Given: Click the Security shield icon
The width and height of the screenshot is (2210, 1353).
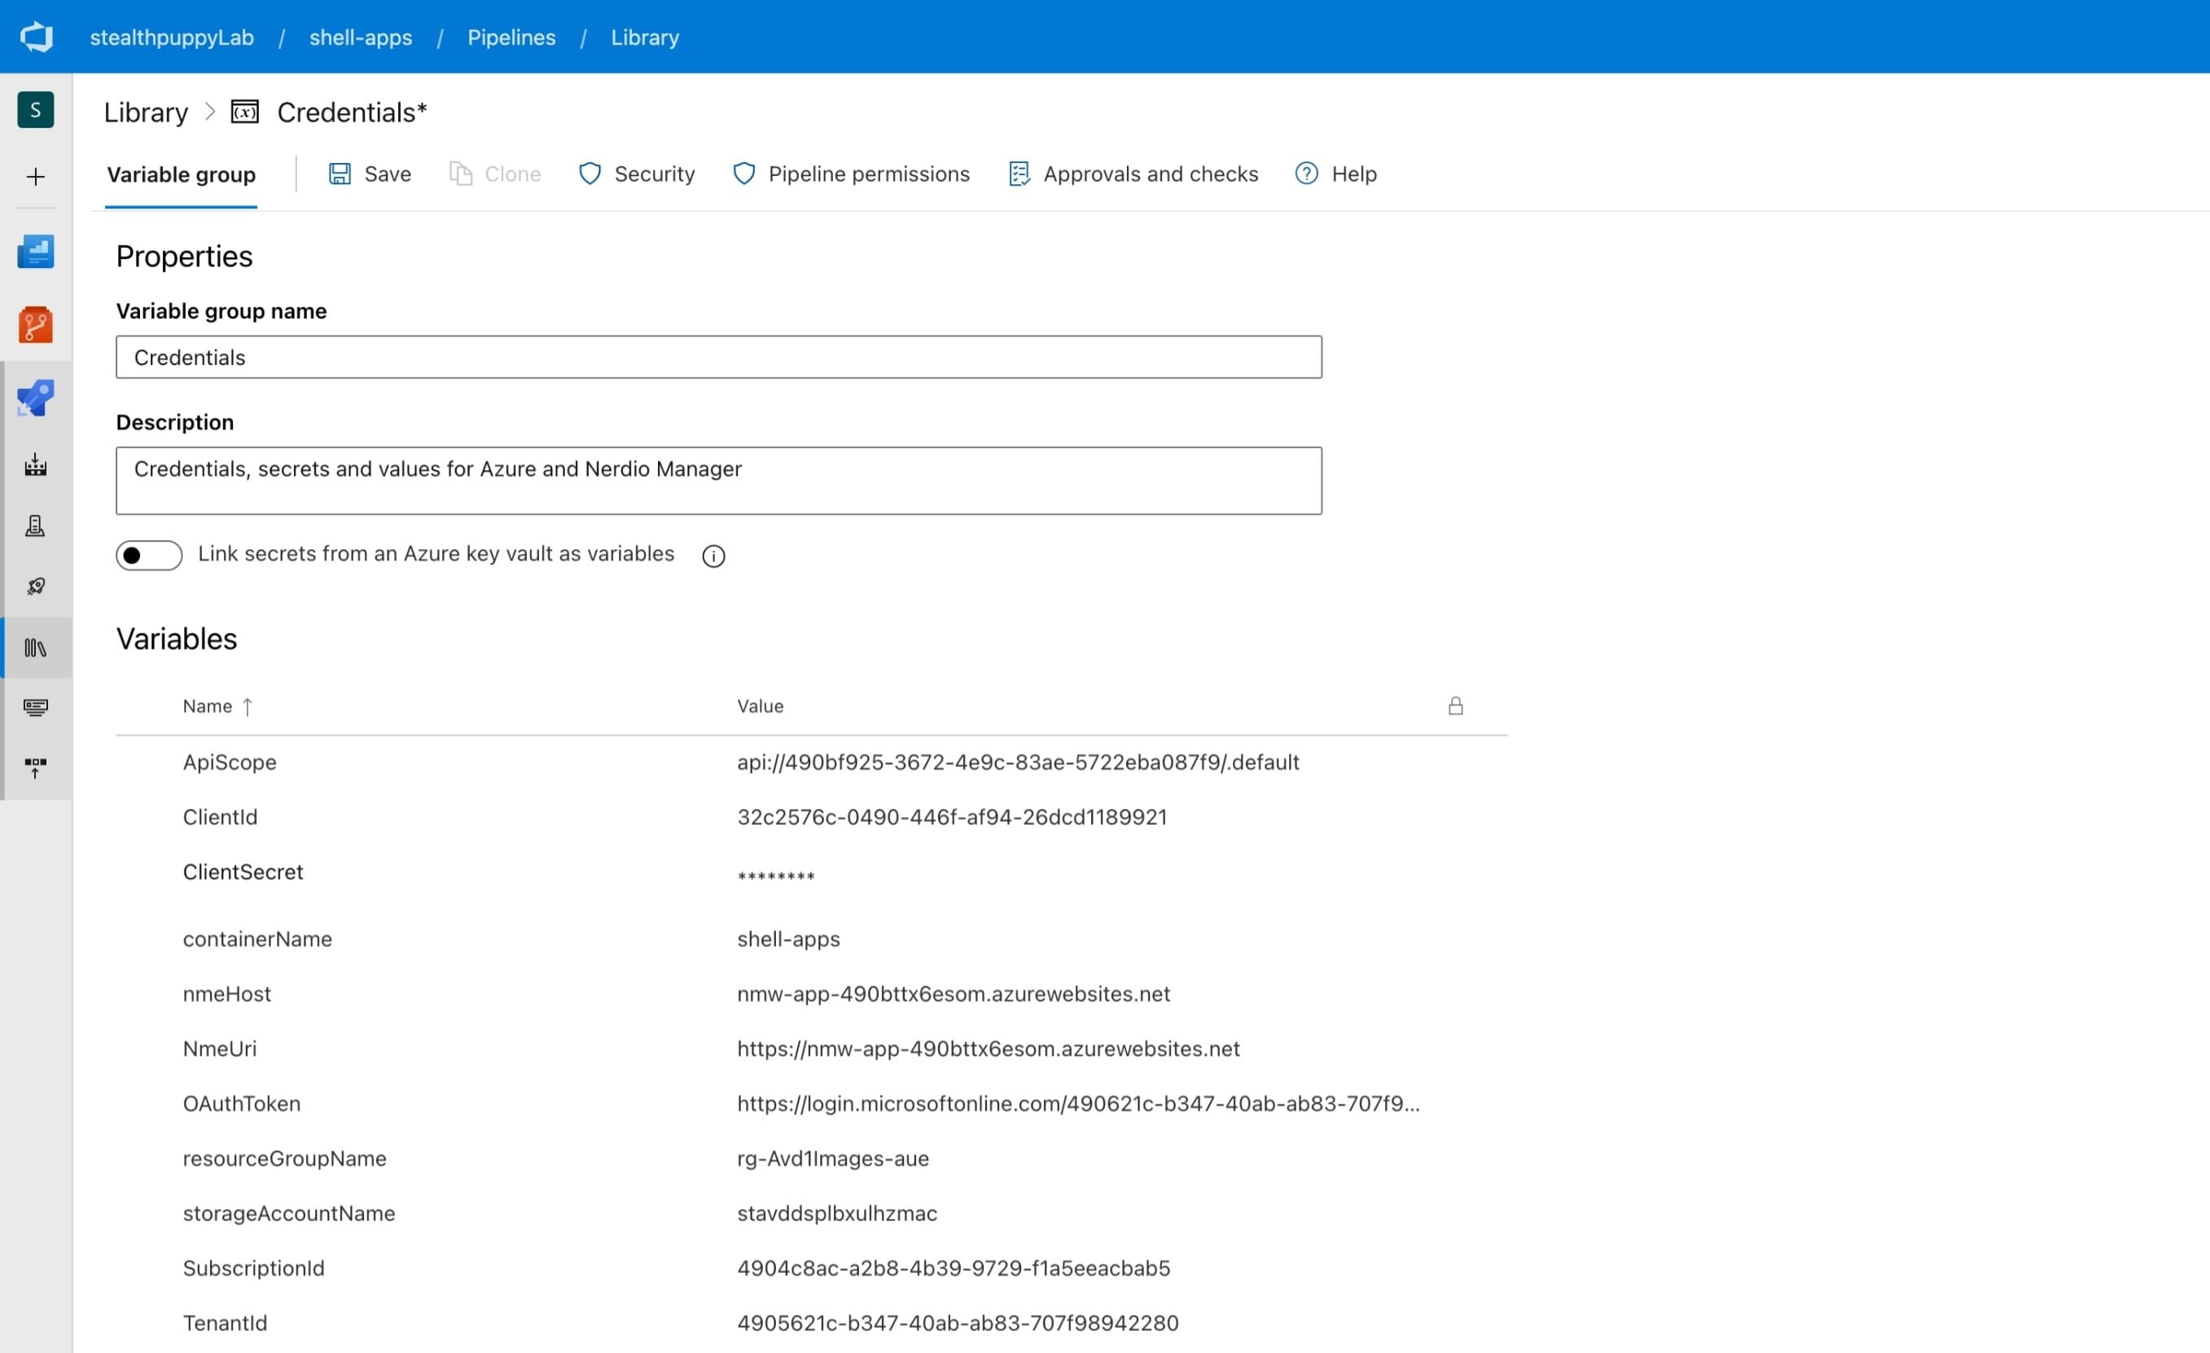Looking at the screenshot, I should (590, 174).
